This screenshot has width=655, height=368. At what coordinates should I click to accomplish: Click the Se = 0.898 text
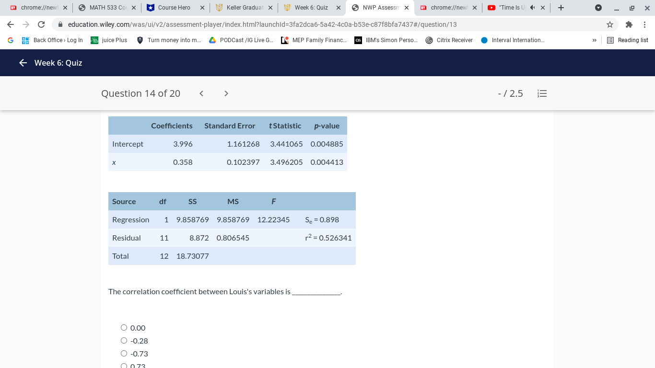pos(322,219)
